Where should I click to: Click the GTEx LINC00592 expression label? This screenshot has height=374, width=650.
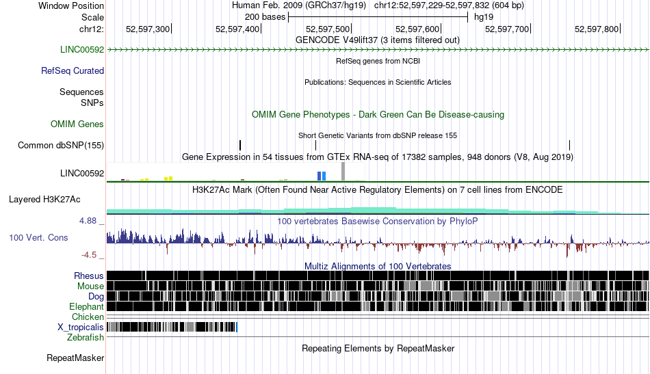82,174
